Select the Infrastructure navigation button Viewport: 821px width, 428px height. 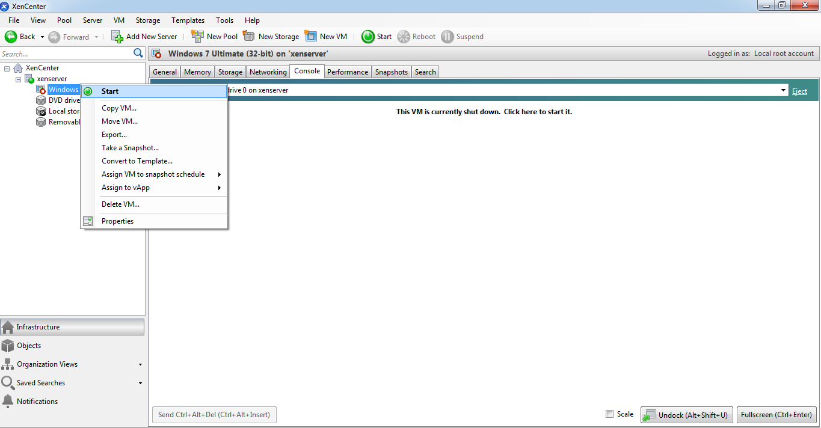click(x=72, y=327)
